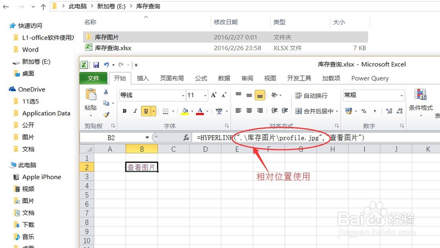Click the Save icon in Excel quick access toolbar
Image resolution: width=440 pixels, height=248 pixels.
click(96, 65)
